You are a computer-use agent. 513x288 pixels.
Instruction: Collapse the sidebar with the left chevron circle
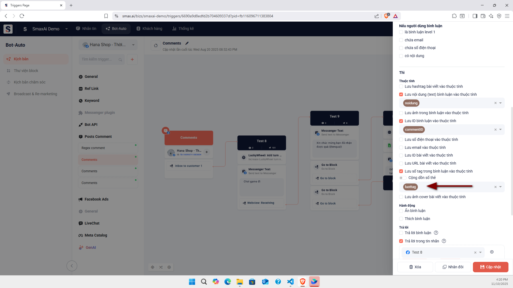(72, 266)
